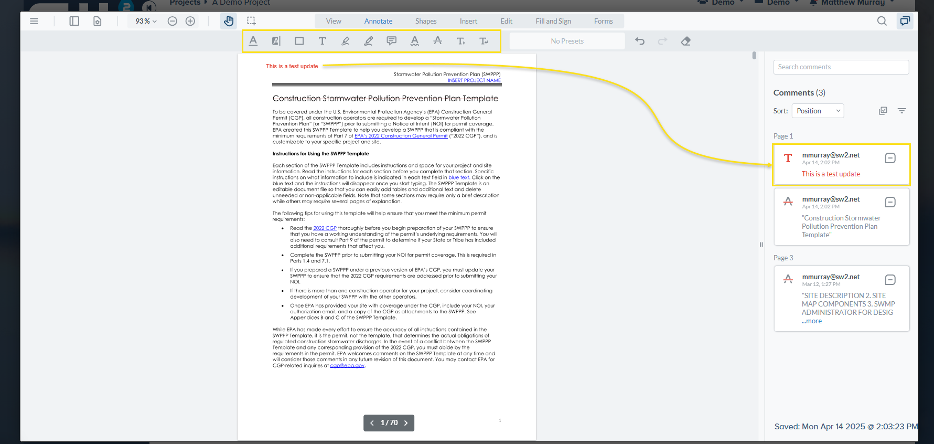Screen dimensions: 934x444
Task: Go to the next page arrow
Action: pos(406,423)
